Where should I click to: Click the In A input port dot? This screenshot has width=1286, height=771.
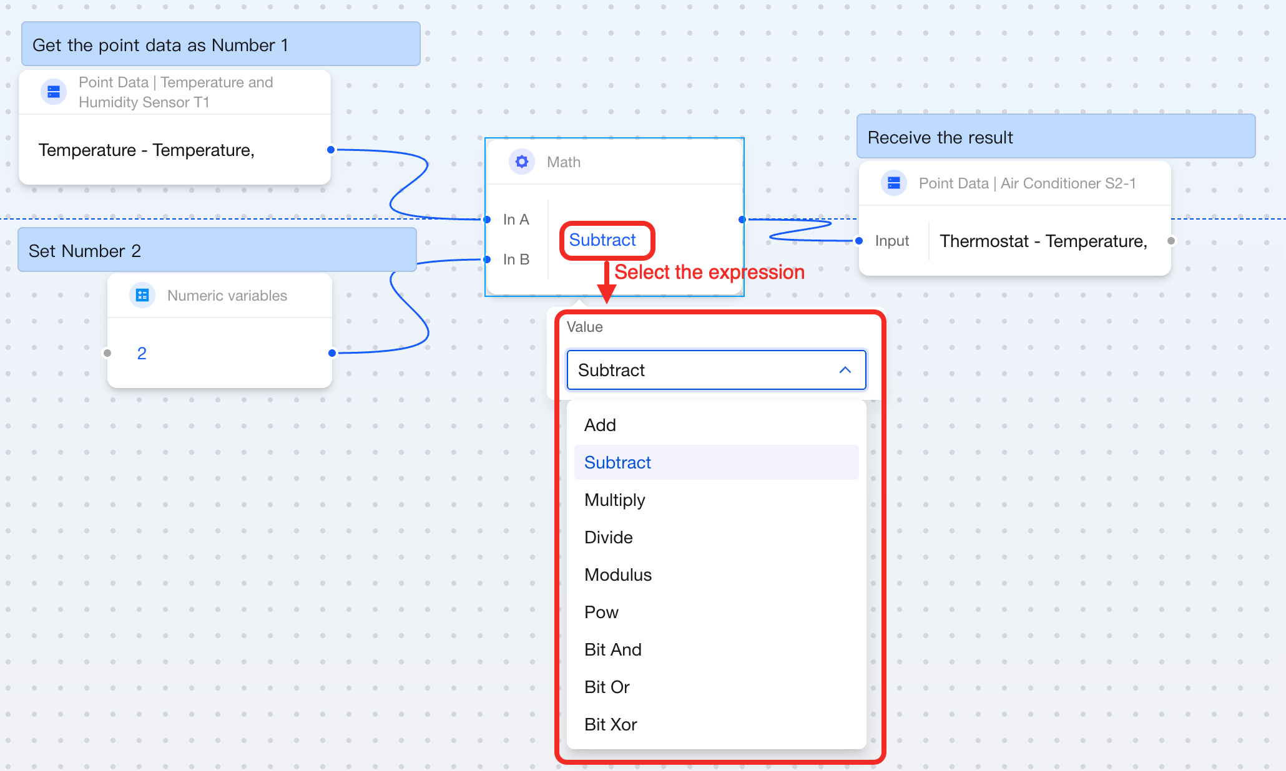click(488, 220)
